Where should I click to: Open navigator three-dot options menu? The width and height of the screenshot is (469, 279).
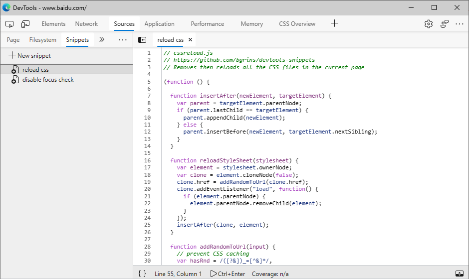(123, 40)
